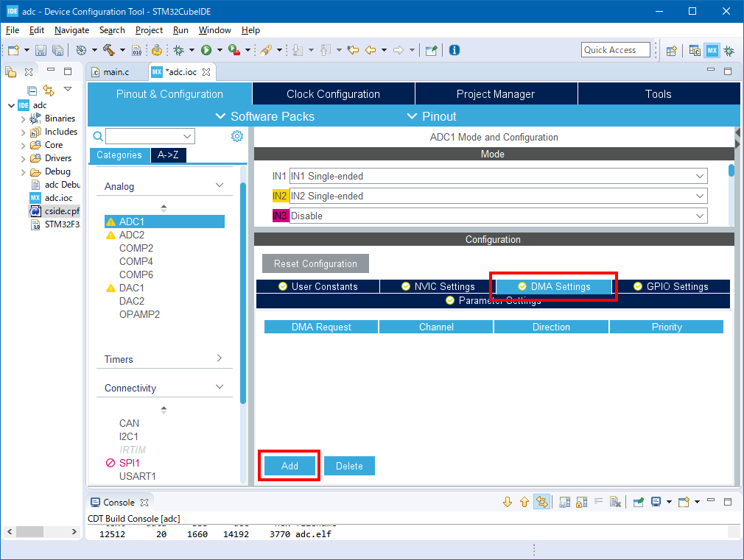Click the Collapse All icon in Project Explorer
The height and width of the screenshot is (560, 744).
point(32,90)
